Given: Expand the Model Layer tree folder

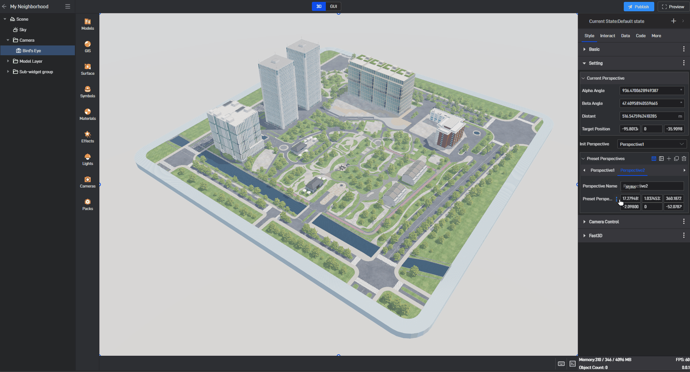Looking at the screenshot, I should coord(8,61).
